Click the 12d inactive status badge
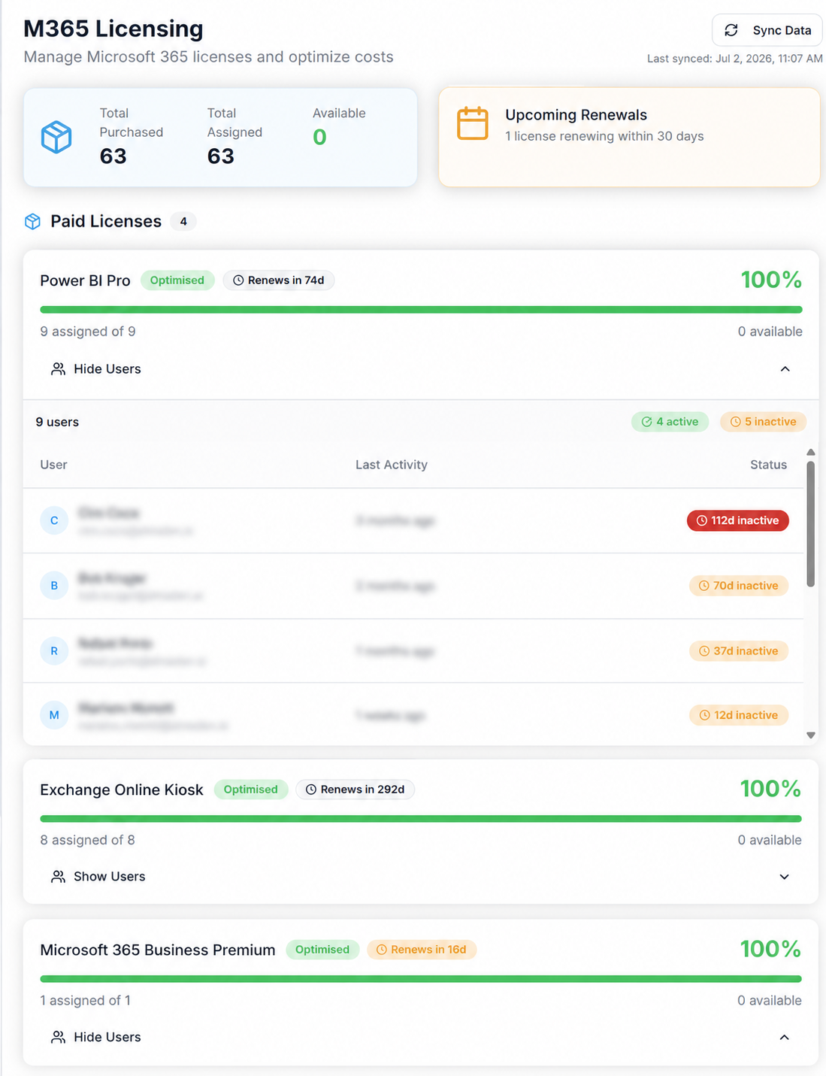826x1076 pixels. (739, 715)
